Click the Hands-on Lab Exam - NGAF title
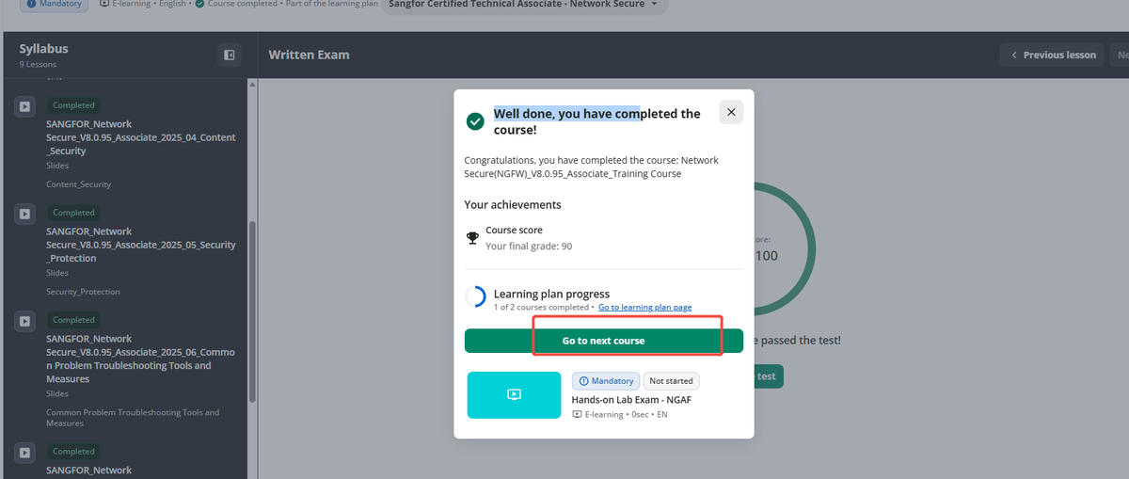Viewport: 1129px width, 479px height. point(631,399)
